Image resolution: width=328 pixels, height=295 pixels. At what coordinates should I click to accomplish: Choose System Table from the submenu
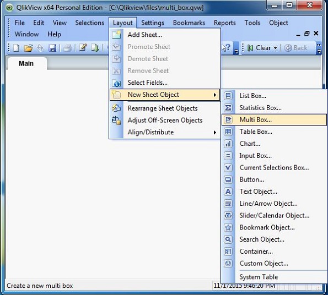(x=274, y=277)
